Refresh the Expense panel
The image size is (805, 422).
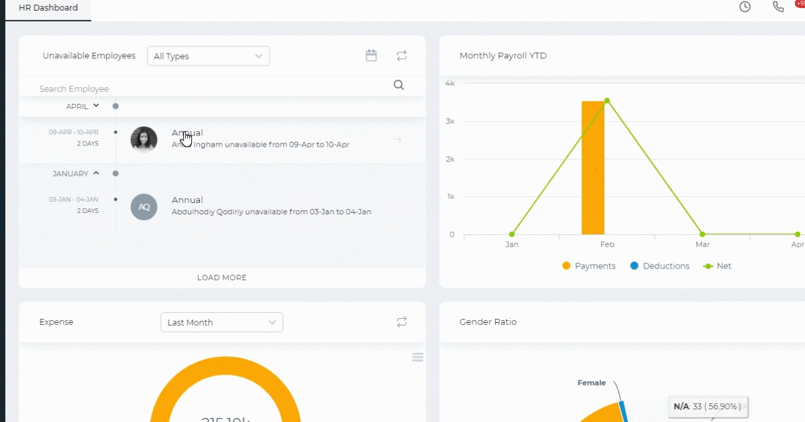pos(402,322)
